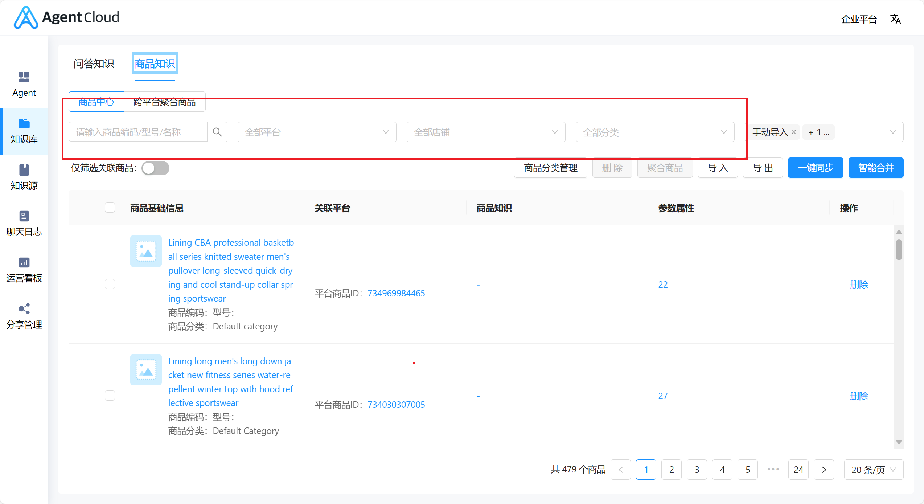This screenshot has height=504, width=924.
Task: Open the Lining long men's down jacket link
Action: click(x=230, y=382)
